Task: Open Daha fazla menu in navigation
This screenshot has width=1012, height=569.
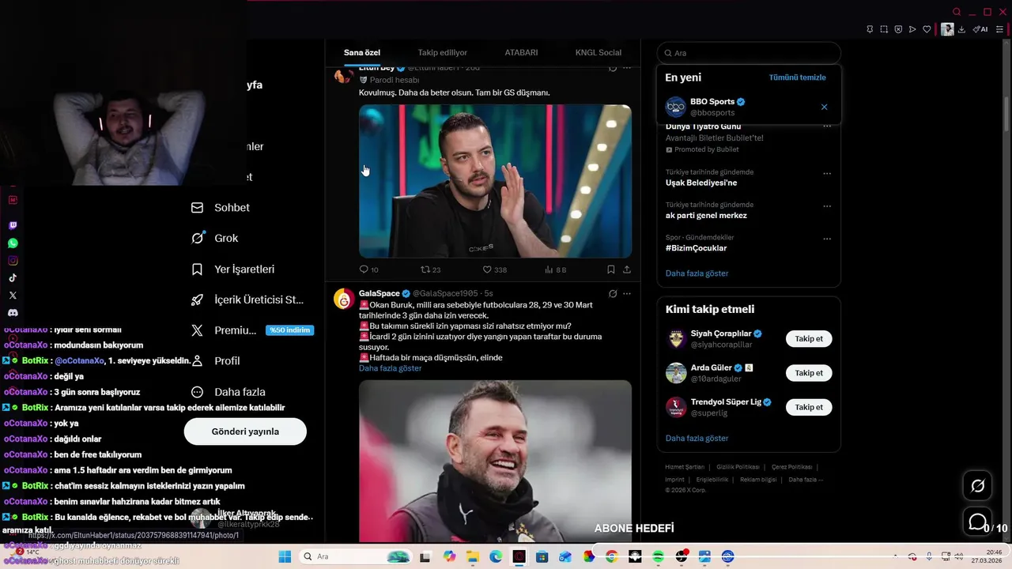Action: [x=229, y=392]
